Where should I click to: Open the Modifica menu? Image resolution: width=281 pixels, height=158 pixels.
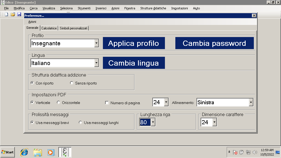(x=19, y=8)
